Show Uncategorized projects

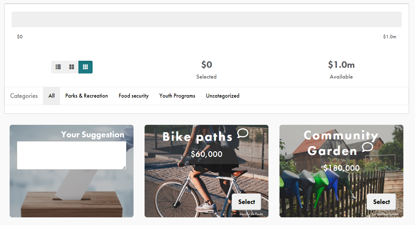(223, 96)
